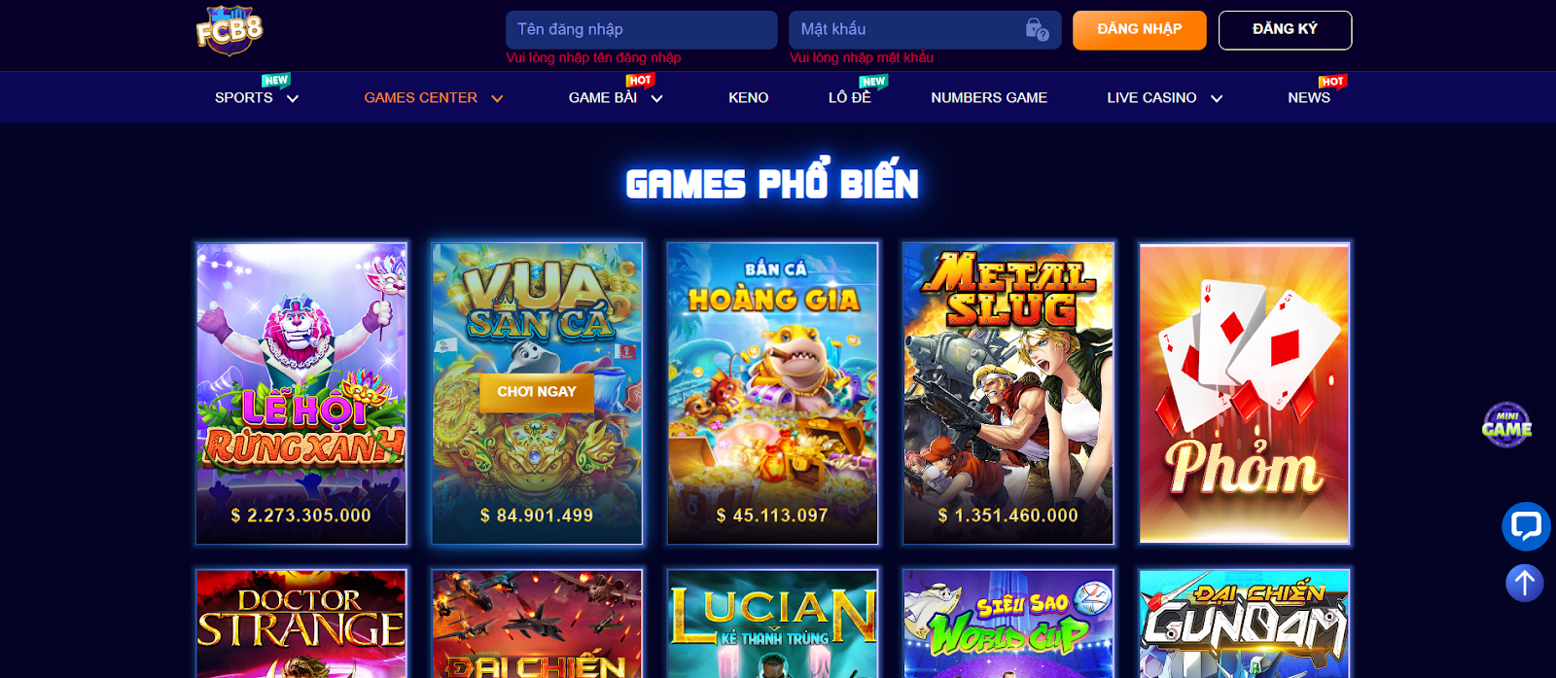1556x678 pixels.
Task: Click the Đăng Ký register button
Action: 1285,30
